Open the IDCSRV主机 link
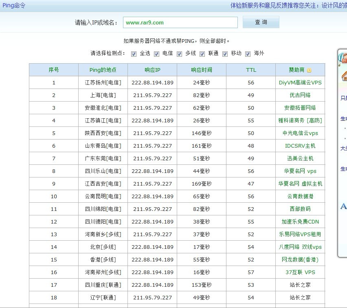The image size is (347, 308). (300, 146)
